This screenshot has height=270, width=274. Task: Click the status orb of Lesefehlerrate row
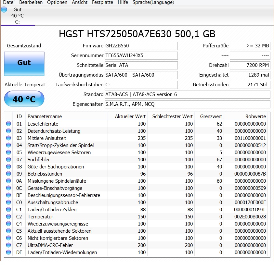[8, 124]
